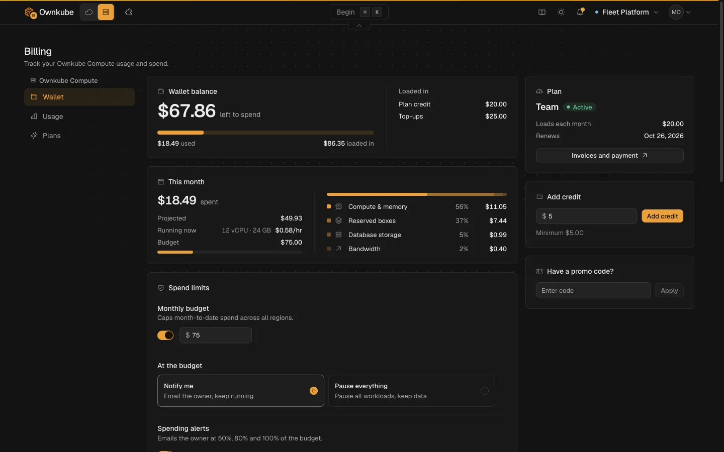Focus the add credit amount field

586,216
